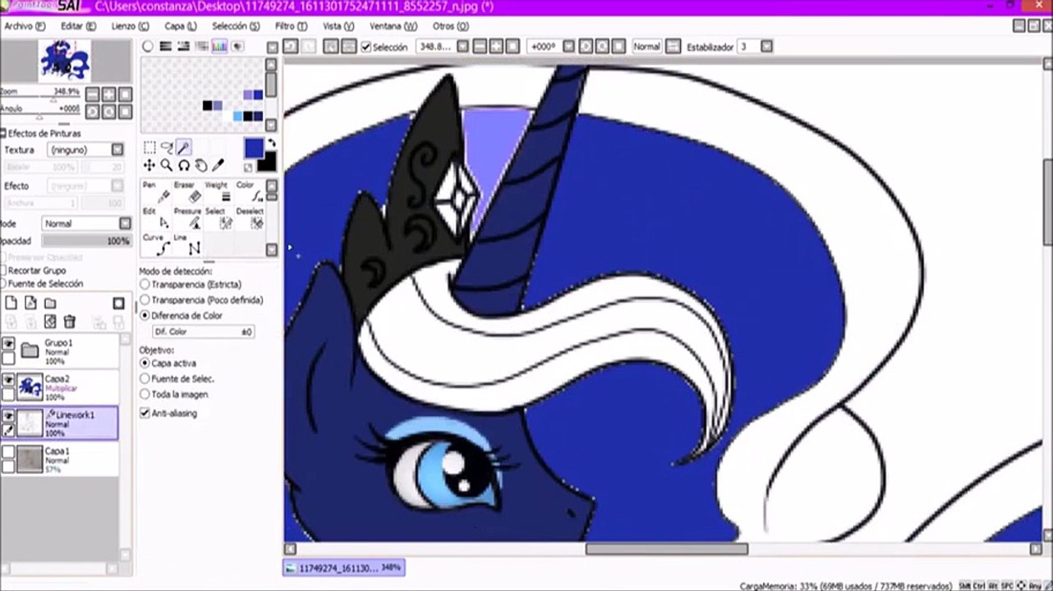Create a new layer folder
The width and height of the screenshot is (1053, 591).
50,303
